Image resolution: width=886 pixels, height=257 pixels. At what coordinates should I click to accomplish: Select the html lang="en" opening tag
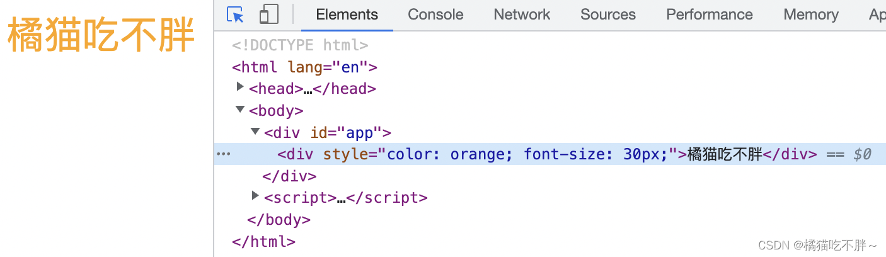[x=304, y=67]
